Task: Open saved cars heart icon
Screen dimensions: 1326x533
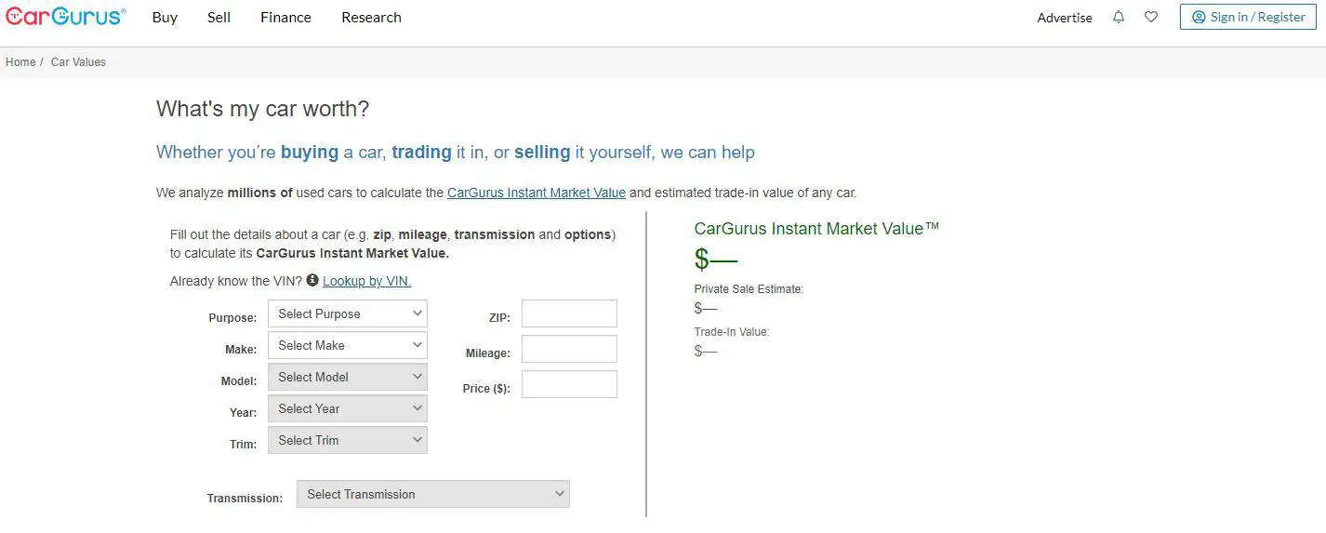Action: pyautogui.click(x=1151, y=17)
